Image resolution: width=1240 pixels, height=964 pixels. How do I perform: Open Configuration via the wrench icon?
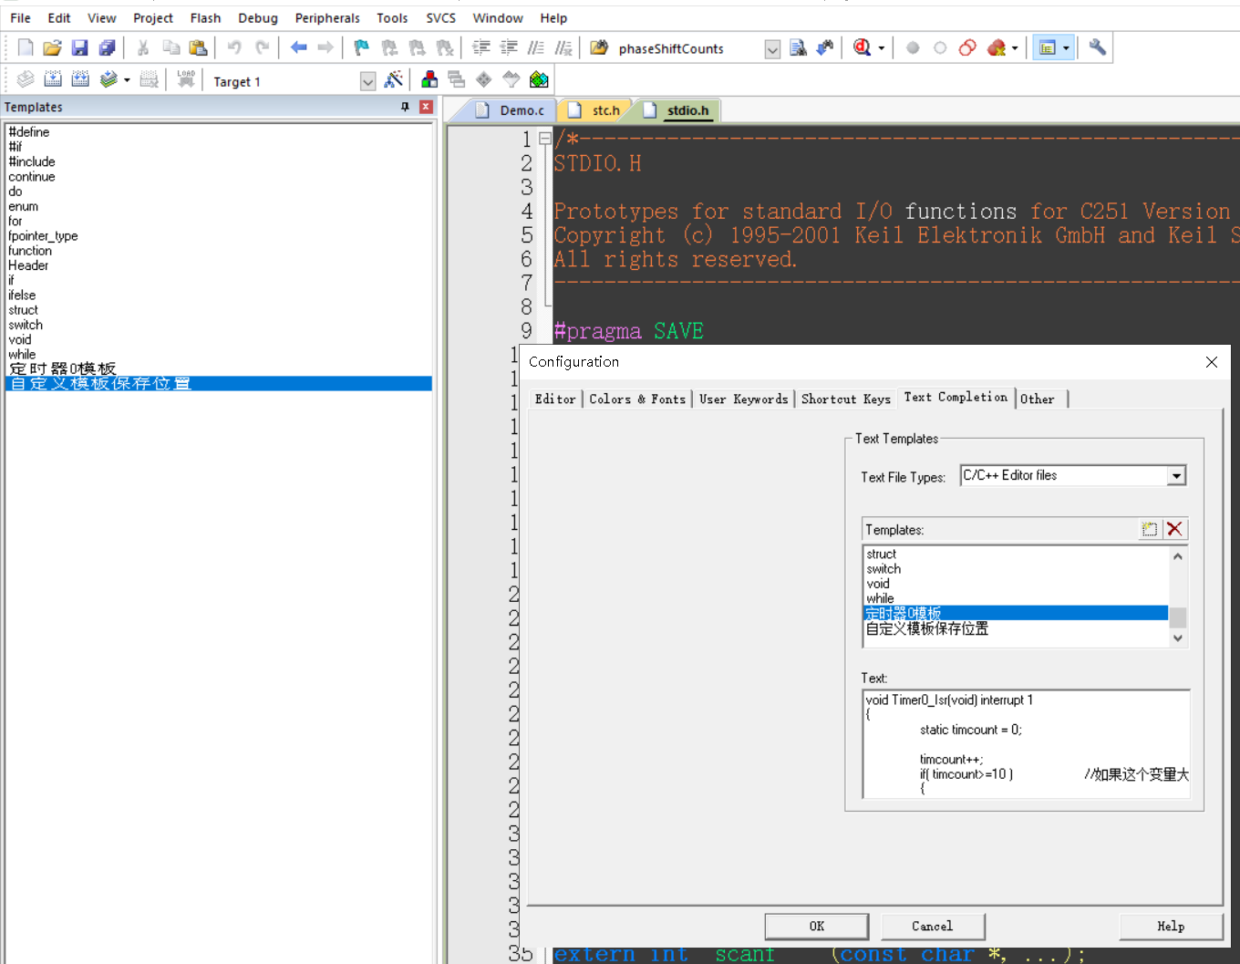[1098, 47]
